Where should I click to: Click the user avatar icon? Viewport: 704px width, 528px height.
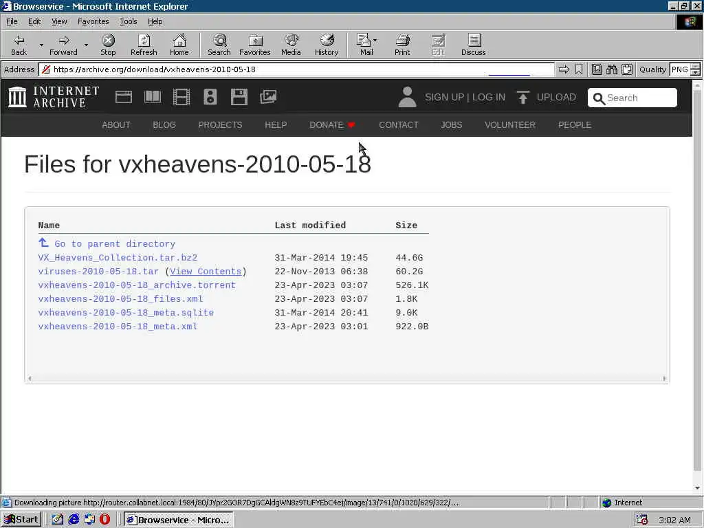coord(407,97)
